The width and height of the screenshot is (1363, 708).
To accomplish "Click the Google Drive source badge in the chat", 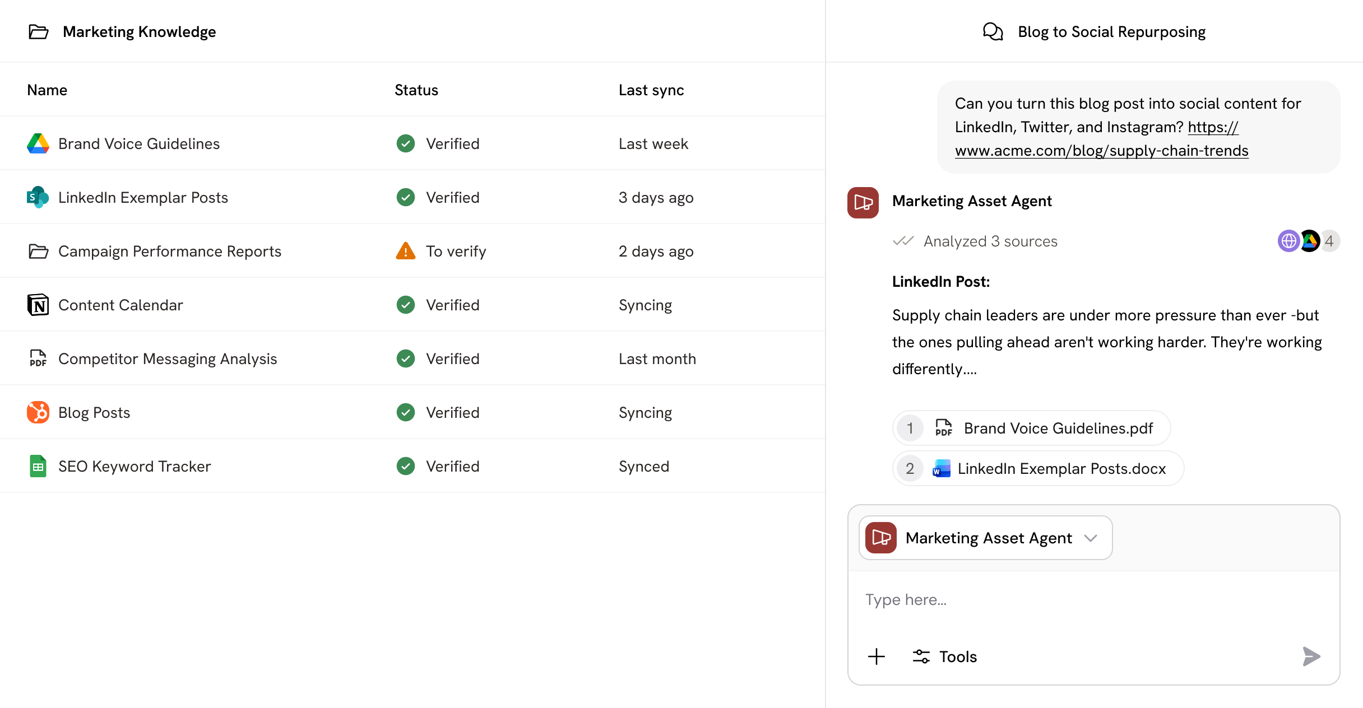I will tap(1310, 241).
